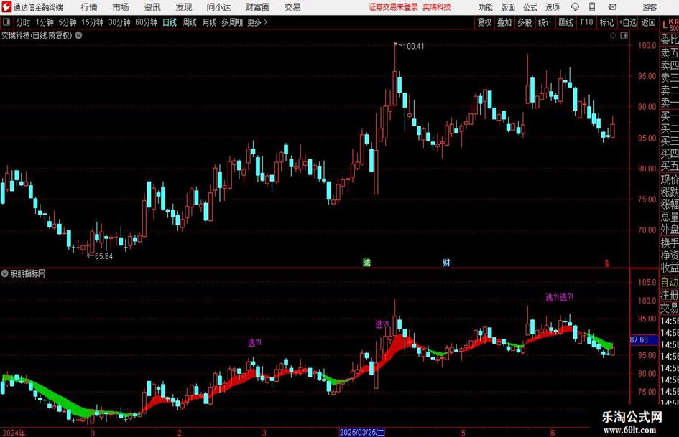Switch to the 1分钟 period tab

coord(45,22)
